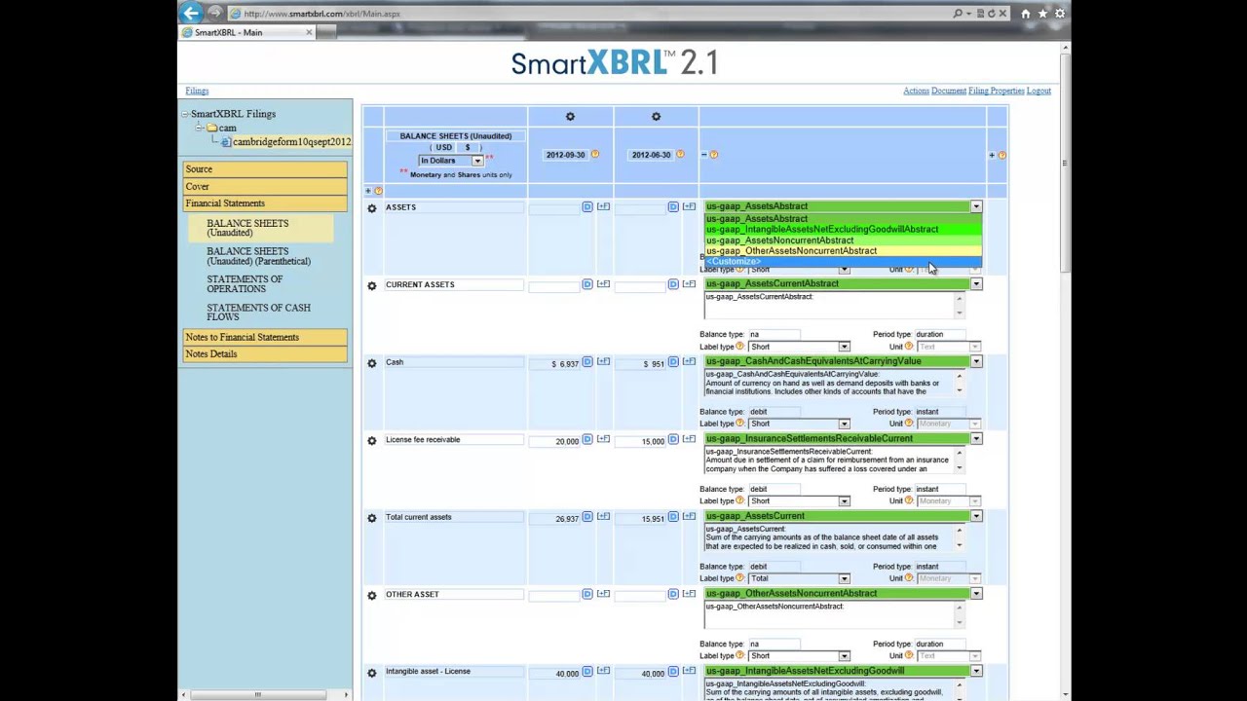This screenshot has height=701, width=1247.
Task: Click the gear icon for CURRENT ASSETS row
Action: coord(371,285)
